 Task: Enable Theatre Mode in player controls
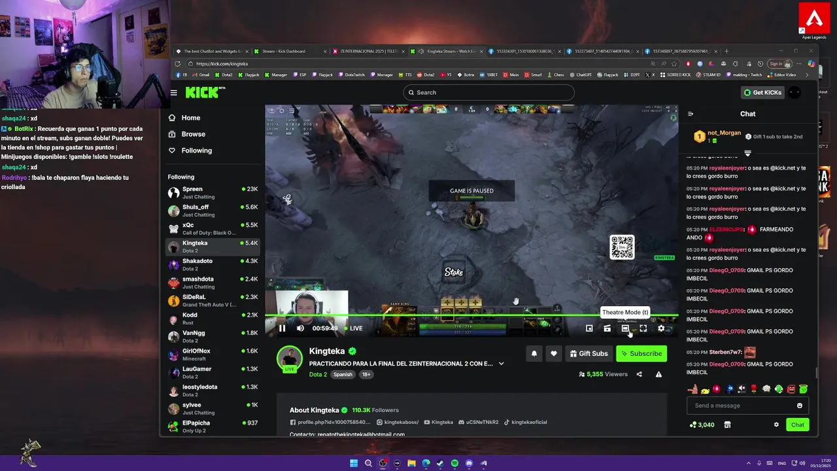[625, 328]
